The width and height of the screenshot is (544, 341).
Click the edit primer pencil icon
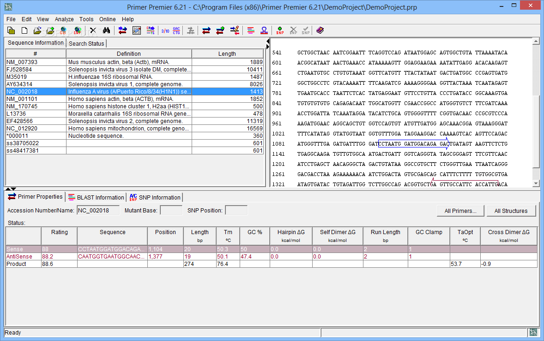[x=235, y=30]
